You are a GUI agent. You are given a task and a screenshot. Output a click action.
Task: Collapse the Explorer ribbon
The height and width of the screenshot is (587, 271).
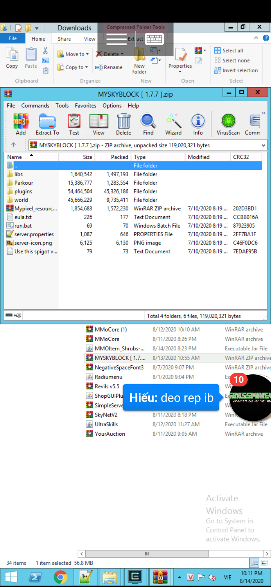click(x=256, y=38)
